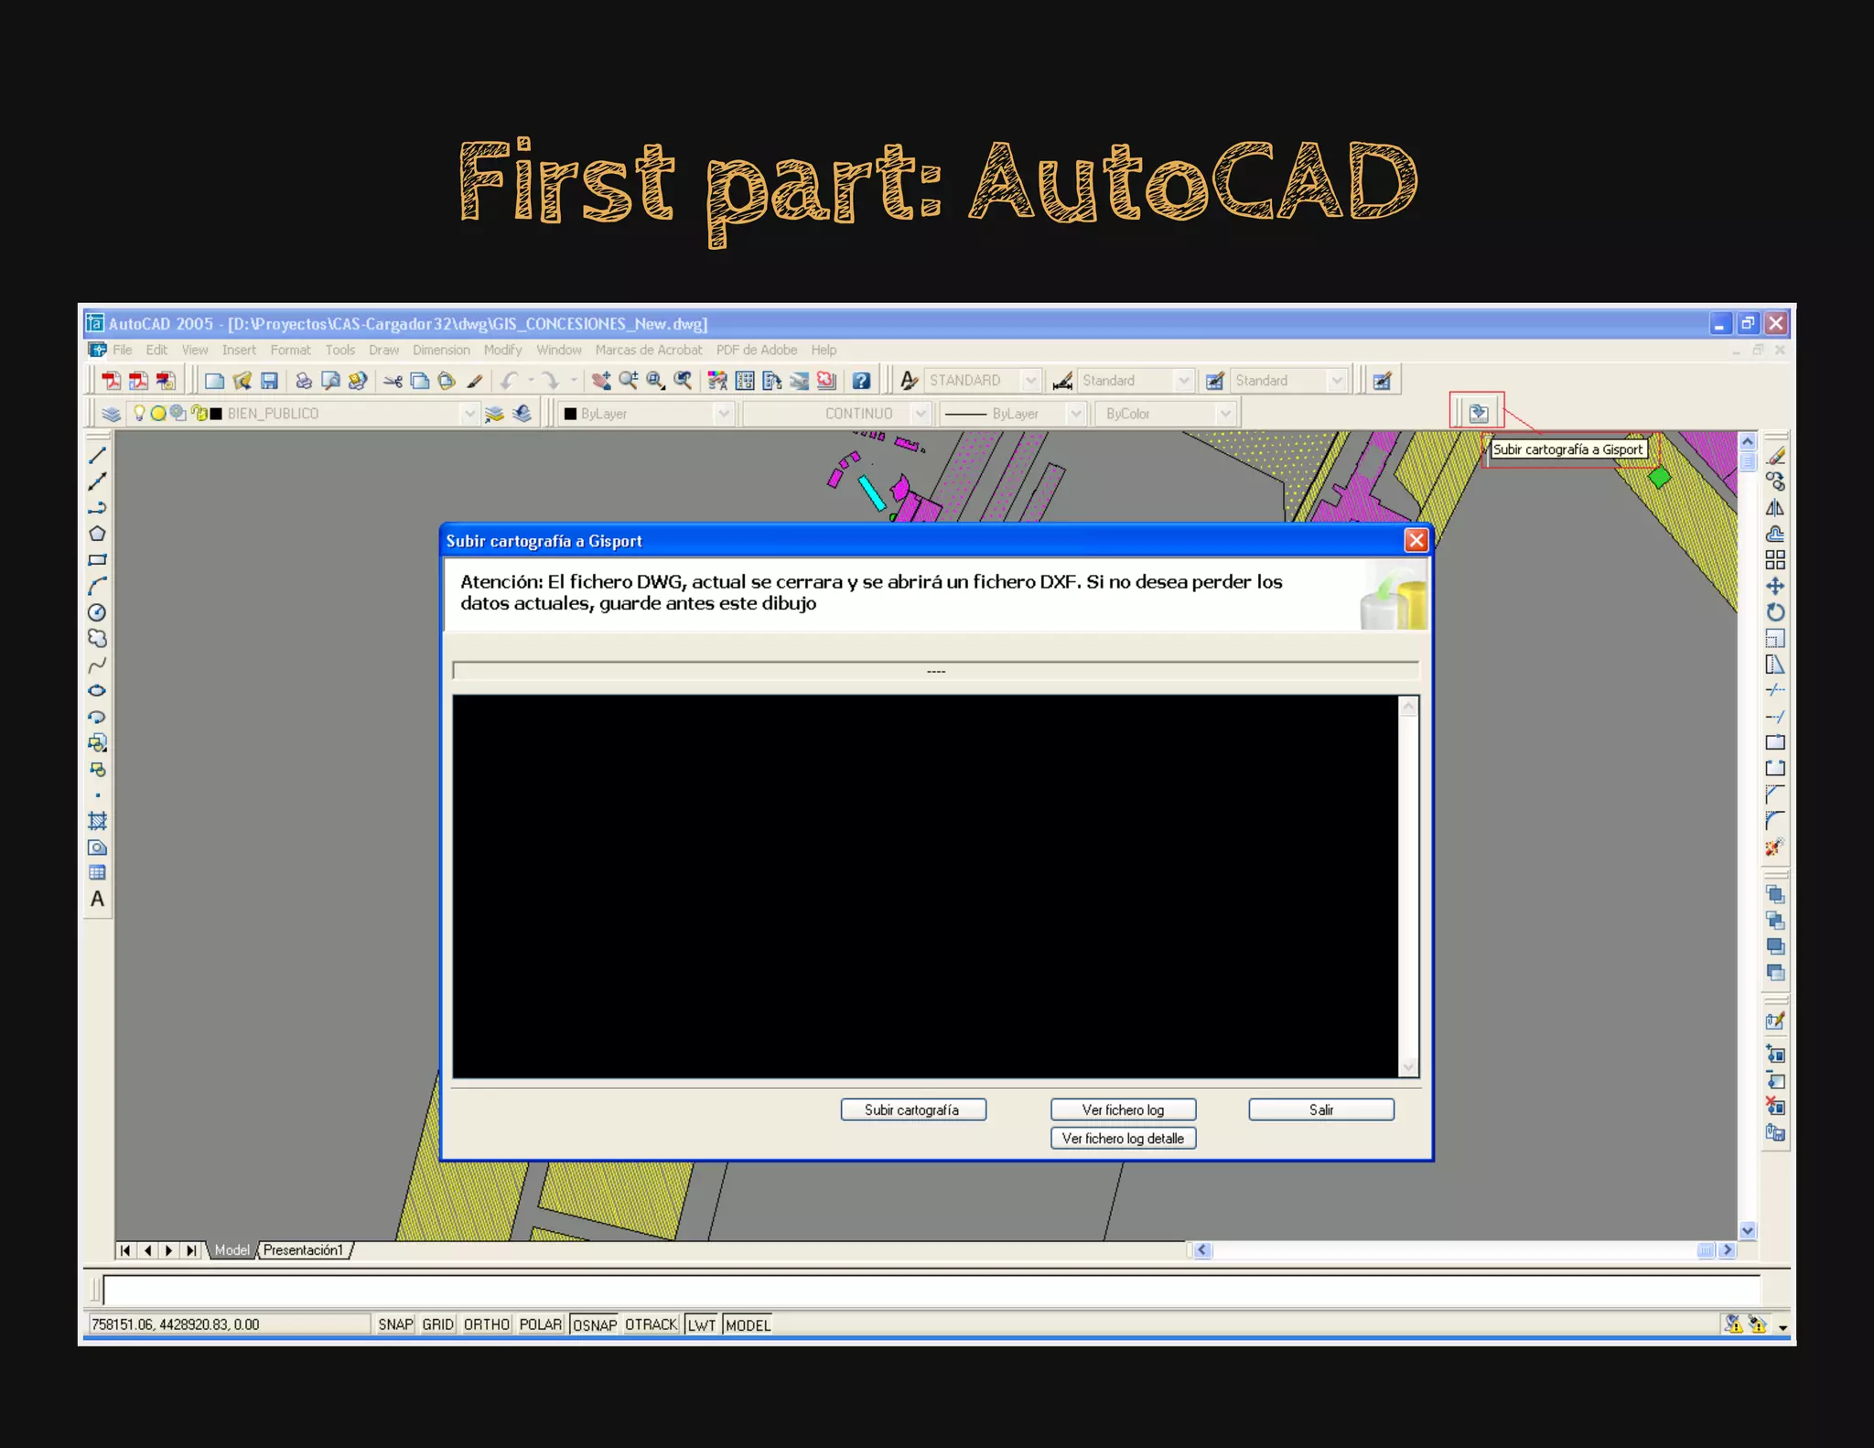This screenshot has width=1874, height=1448.
Task: Toggle POLAR tracking in status bar
Action: 540,1324
